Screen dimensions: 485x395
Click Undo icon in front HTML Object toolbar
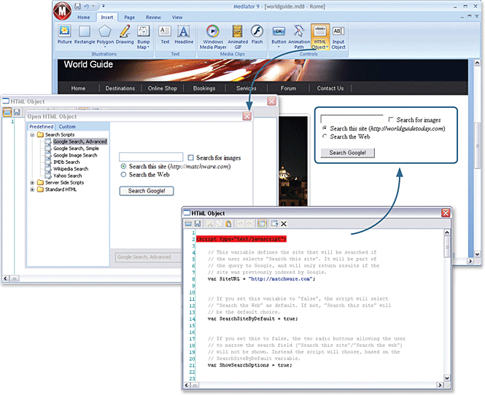tap(241, 224)
